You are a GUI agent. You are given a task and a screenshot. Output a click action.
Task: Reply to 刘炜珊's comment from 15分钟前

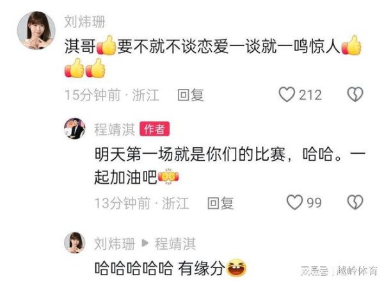point(191,95)
